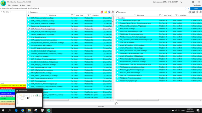Click the blue play-arrow icon in left list toolbar
This screenshot has height=113, width=202.
point(109,12)
